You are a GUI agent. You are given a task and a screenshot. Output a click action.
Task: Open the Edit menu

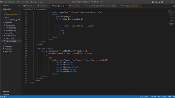tap(6, 2)
